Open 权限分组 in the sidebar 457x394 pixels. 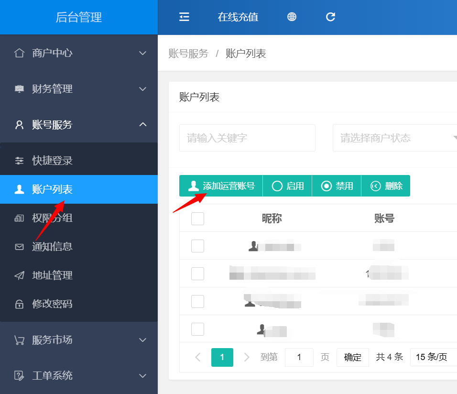click(x=53, y=218)
